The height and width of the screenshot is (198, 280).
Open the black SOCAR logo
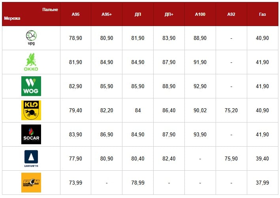[x=31, y=134]
